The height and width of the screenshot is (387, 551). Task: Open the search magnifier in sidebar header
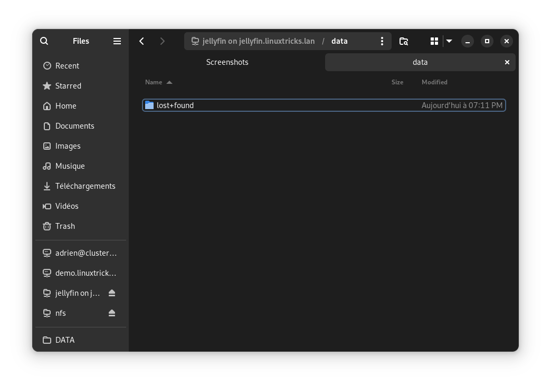point(44,41)
